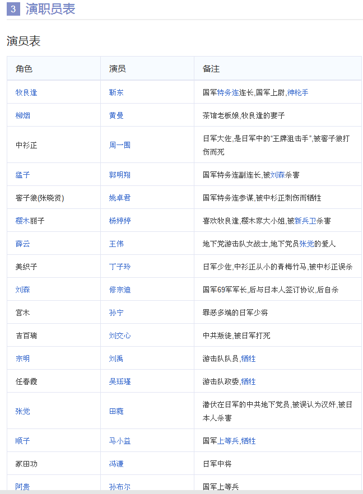Select actor 周一围 link
Image resolution: width=363 pixels, height=494 pixels.
pos(120,145)
